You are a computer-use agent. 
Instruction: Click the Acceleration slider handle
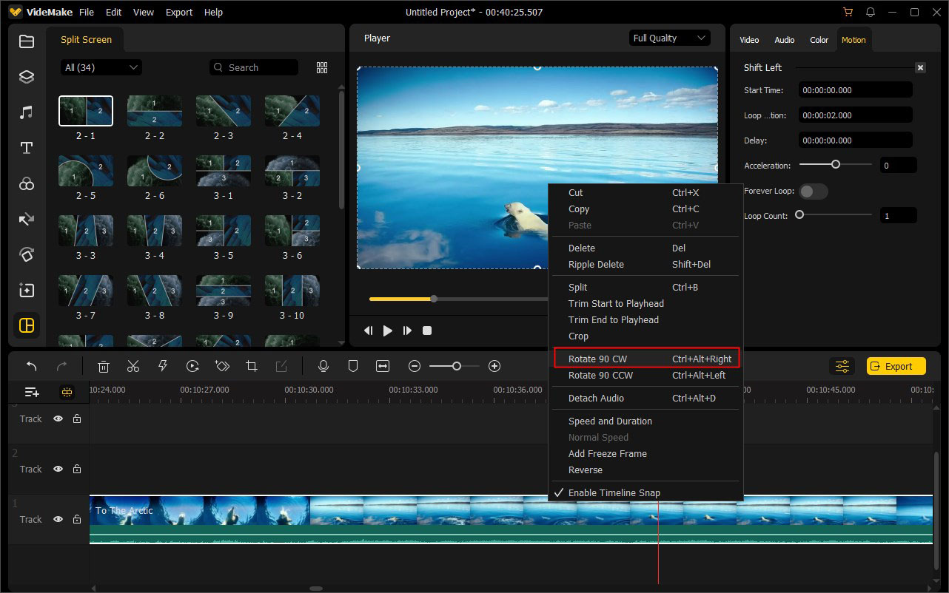click(835, 165)
